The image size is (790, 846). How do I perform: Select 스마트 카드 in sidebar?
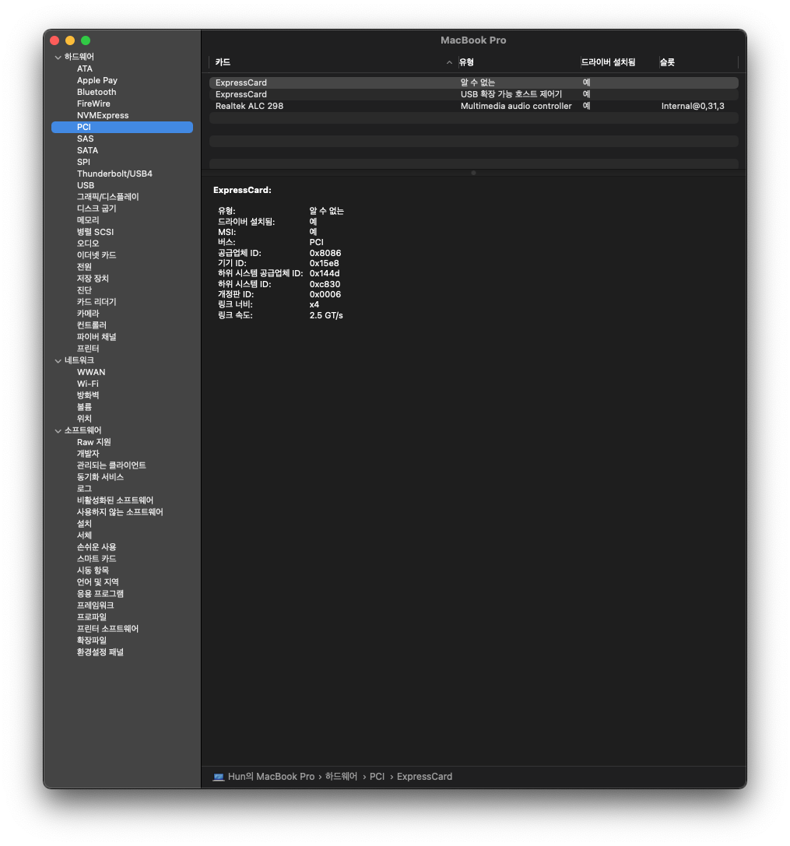(97, 559)
